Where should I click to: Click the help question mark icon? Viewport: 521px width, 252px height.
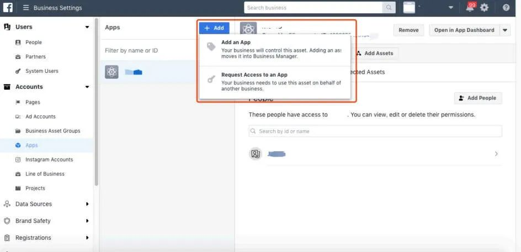pos(506,7)
